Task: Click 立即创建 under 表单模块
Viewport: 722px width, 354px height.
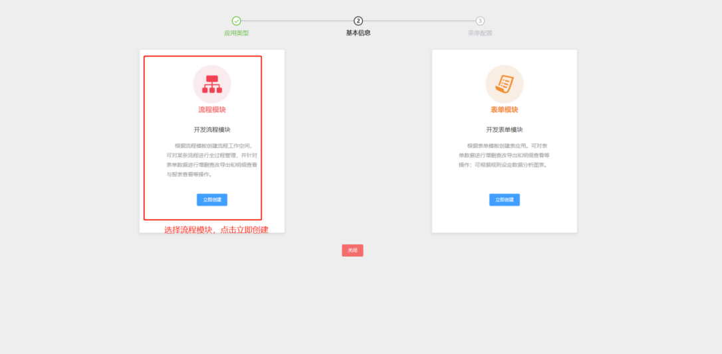Action: coord(504,199)
